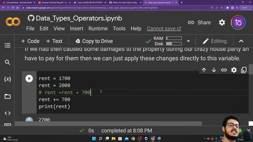Open the Edit menu
Screen dimensions: 253x142
click(x=44, y=28)
